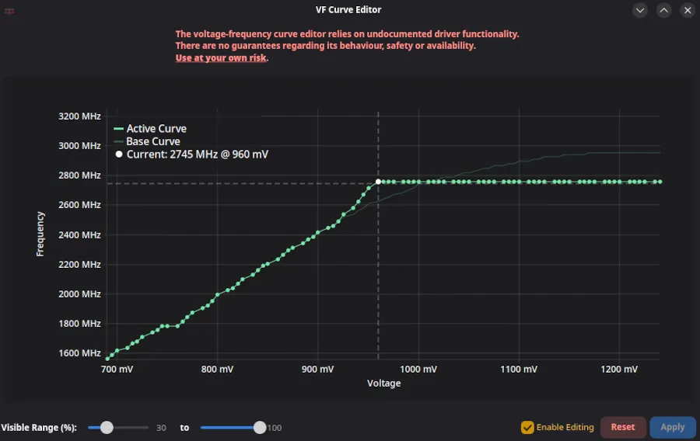Image resolution: width=700 pixels, height=441 pixels.
Task: Click the Active Curve legend color marker
Action: [118, 129]
